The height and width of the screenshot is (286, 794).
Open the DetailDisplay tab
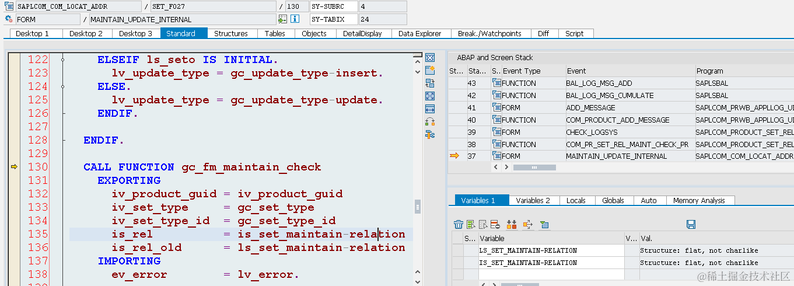pyautogui.click(x=362, y=33)
